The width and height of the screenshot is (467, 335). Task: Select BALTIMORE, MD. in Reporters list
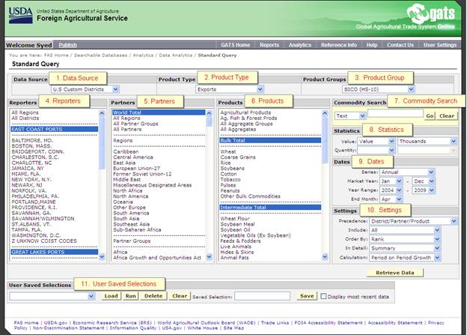coord(32,140)
